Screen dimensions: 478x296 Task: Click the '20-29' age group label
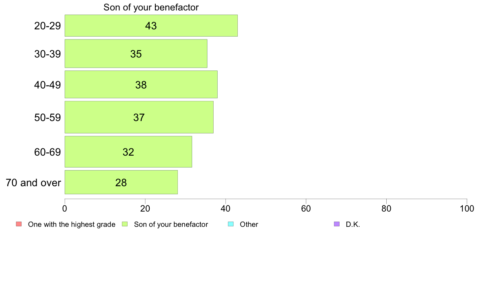tap(47, 26)
